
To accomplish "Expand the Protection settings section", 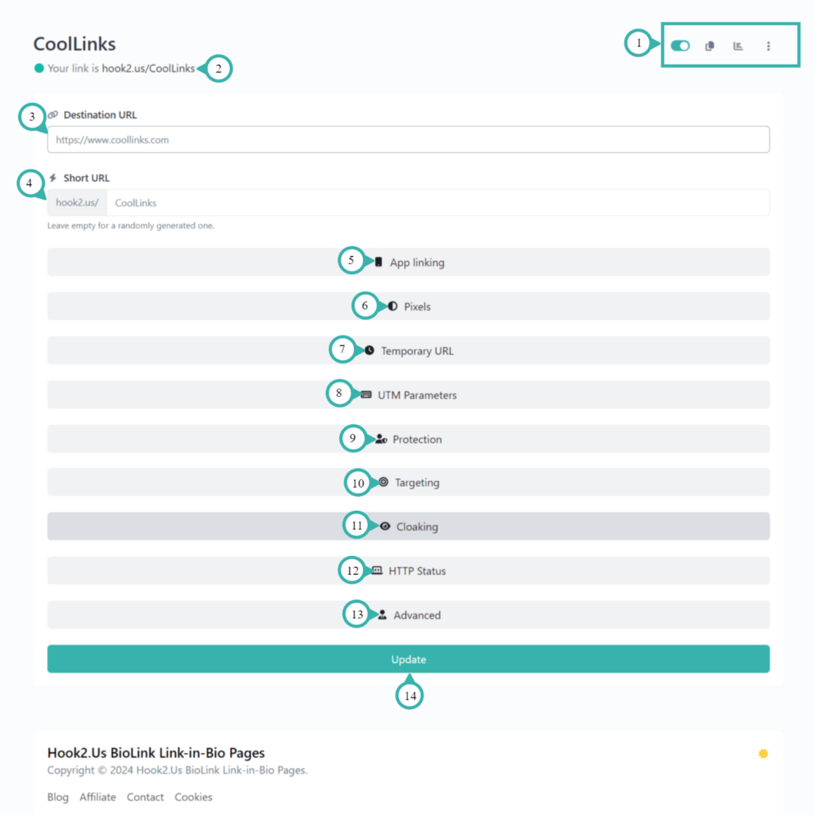I will [416, 439].
